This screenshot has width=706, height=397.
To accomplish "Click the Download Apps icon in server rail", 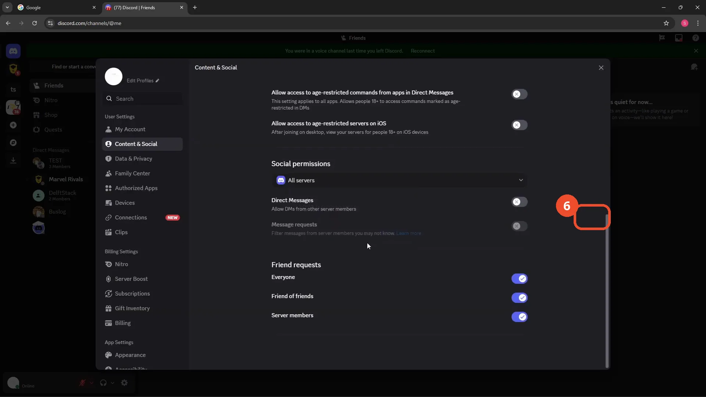I will point(13,160).
